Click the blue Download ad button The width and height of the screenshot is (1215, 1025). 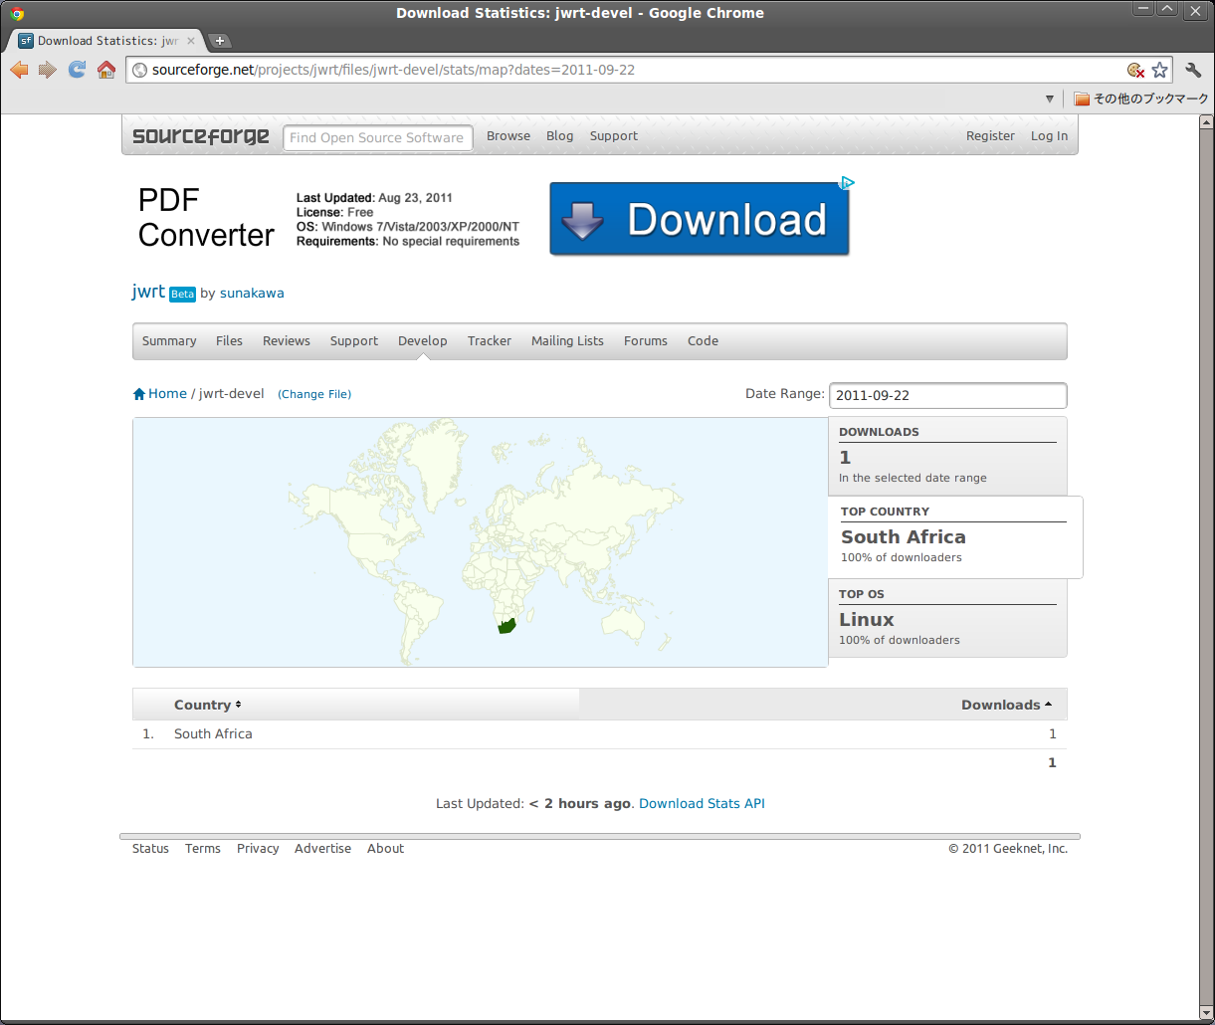700,219
